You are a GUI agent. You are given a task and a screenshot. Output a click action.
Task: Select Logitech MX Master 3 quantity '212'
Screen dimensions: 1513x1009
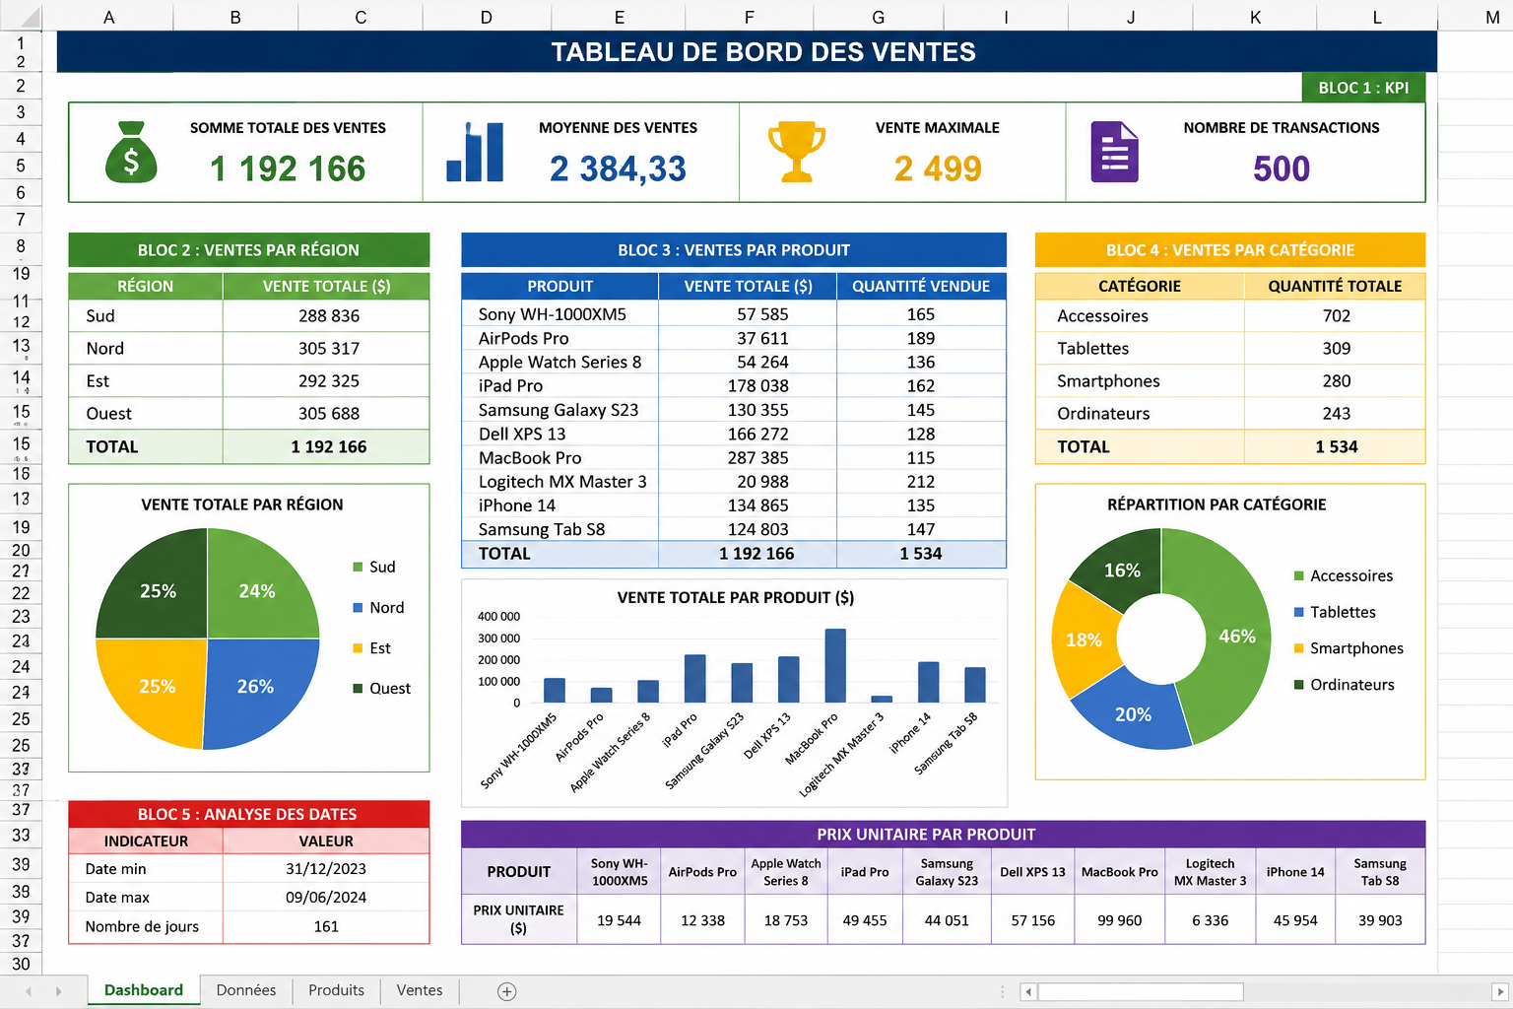click(921, 482)
